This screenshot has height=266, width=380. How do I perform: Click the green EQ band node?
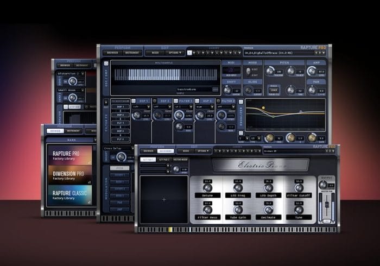274,117
